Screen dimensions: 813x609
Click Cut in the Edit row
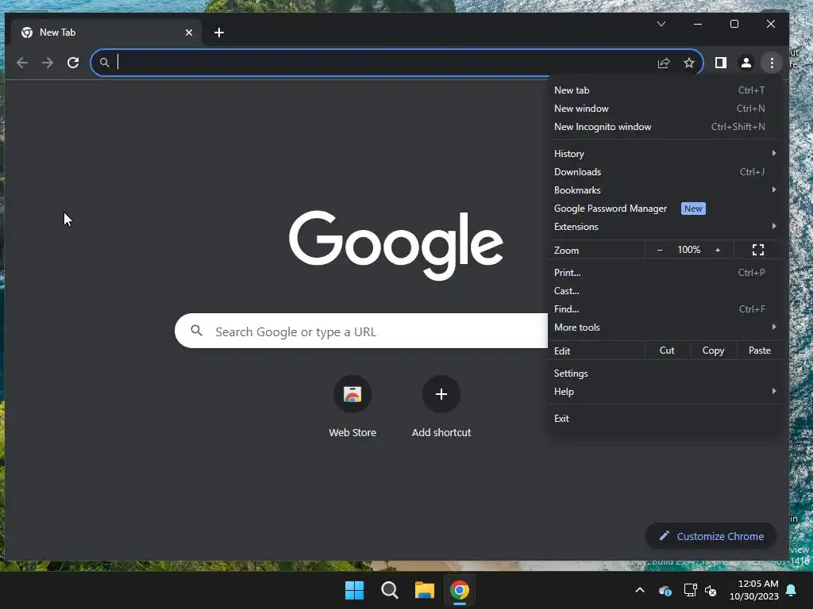pos(667,350)
